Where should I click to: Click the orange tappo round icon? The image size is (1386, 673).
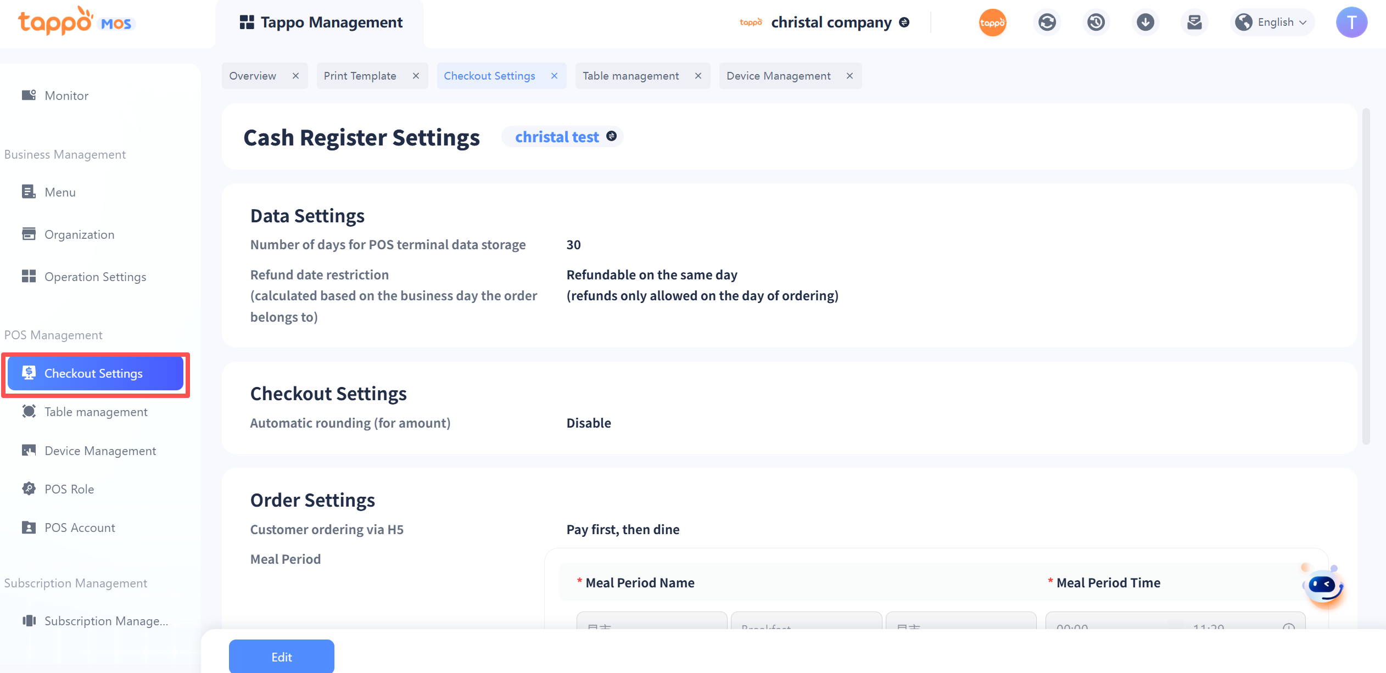tap(992, 23)
